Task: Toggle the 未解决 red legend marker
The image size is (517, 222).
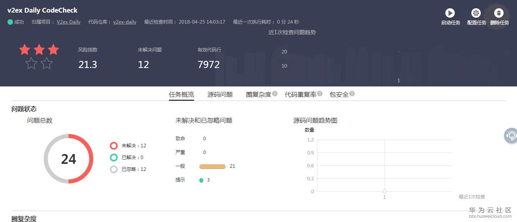Action: click(114, 146)
